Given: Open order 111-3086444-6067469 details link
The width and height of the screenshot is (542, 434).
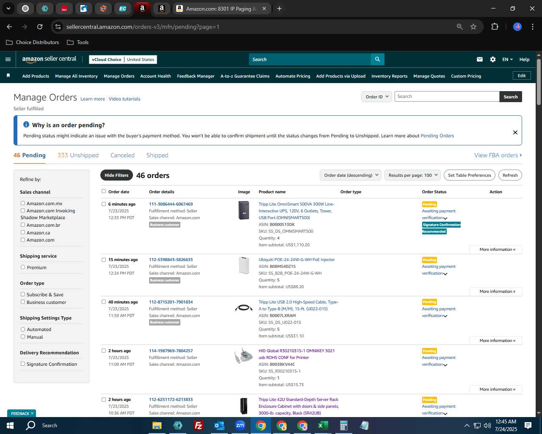Looking at the screenshot, I should pyautogui.click(x=171, y=204).
